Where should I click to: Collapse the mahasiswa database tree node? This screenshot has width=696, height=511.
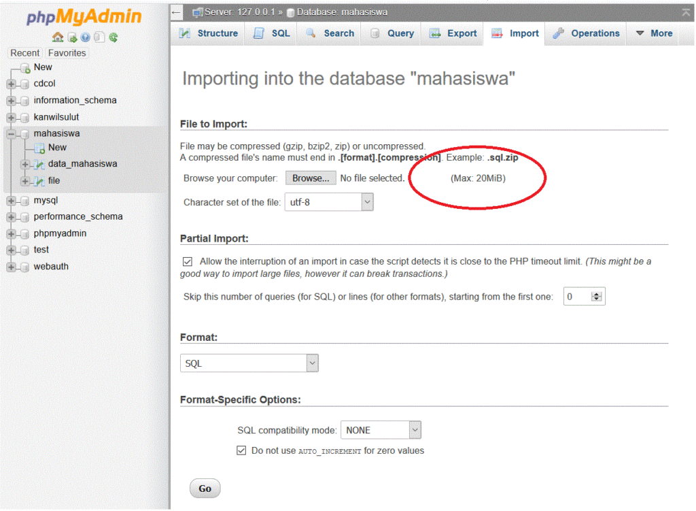[x=10, y=133]
